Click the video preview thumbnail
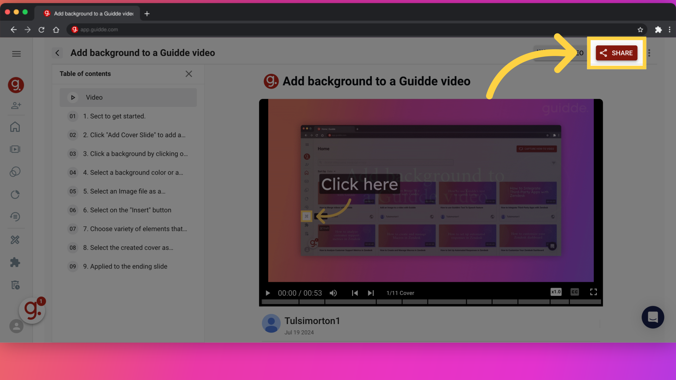The height and width of the screenshot is (380, 676). pos(431,190)
